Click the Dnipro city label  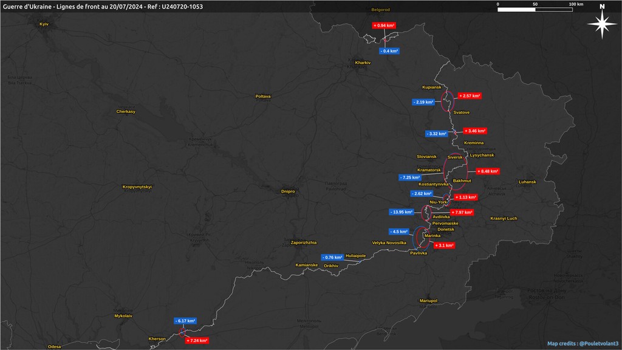coord(288,191)
